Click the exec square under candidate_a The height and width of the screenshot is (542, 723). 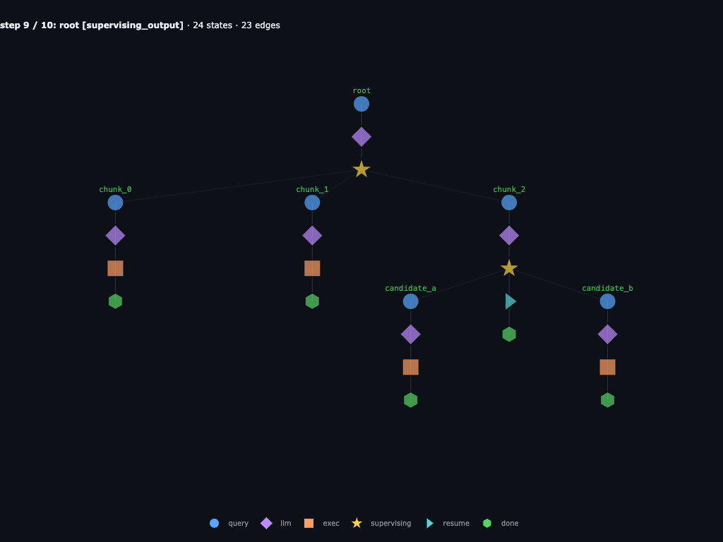click(411, 367)
